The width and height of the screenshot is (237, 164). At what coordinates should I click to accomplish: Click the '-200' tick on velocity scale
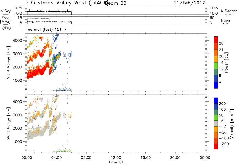(x=224, y=144)
